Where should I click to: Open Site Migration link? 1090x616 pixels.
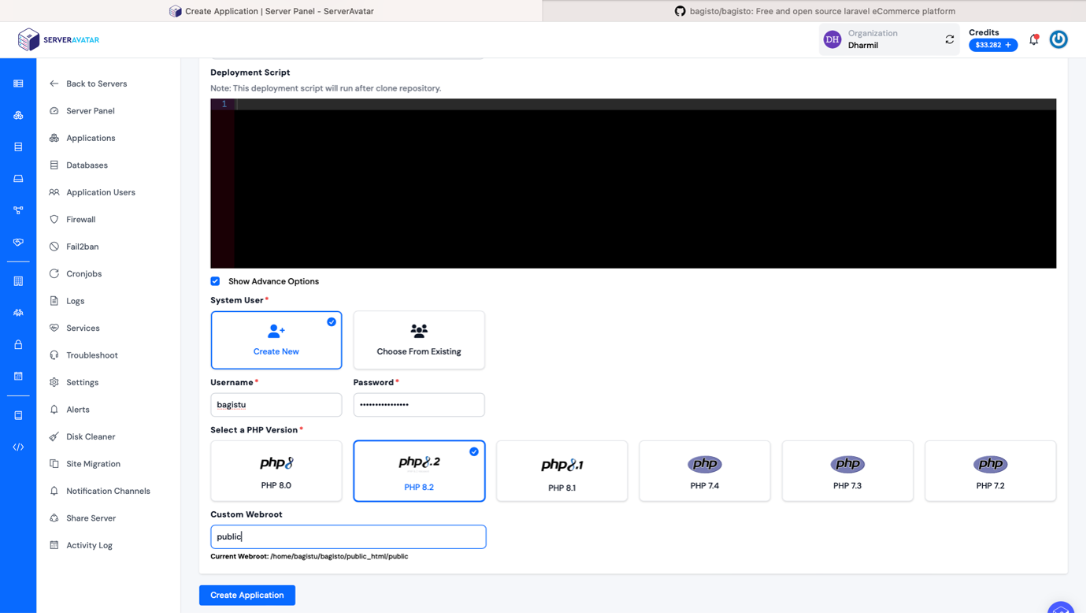click(x=94, y=466)
